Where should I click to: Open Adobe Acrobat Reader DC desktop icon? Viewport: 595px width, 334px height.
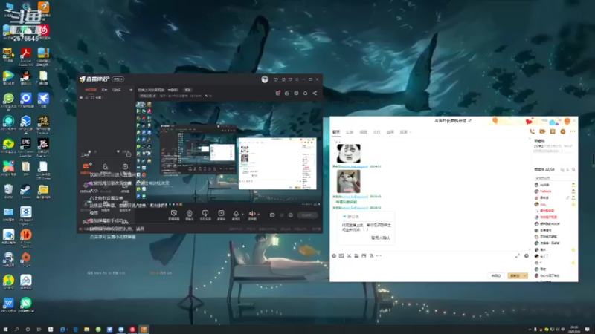pos(26,56)
